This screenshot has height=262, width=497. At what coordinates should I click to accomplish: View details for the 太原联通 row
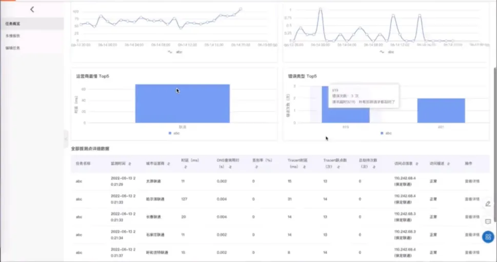[x=472, y=182]
